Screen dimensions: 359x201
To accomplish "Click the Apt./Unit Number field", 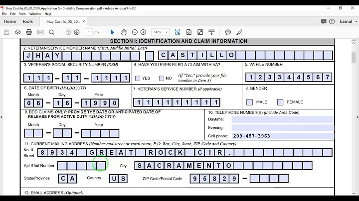I will (82, 166).
